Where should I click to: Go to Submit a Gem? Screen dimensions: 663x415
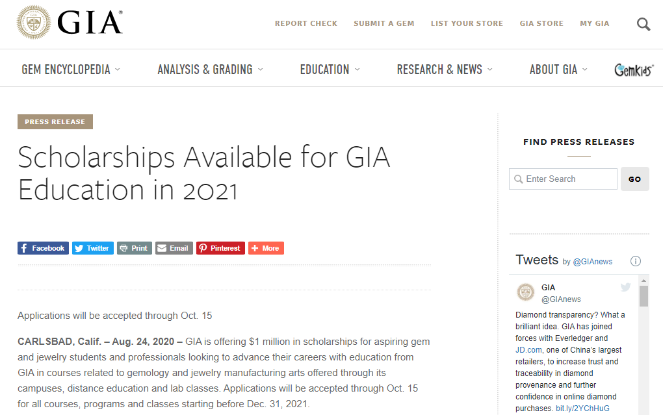click(383, 23)
